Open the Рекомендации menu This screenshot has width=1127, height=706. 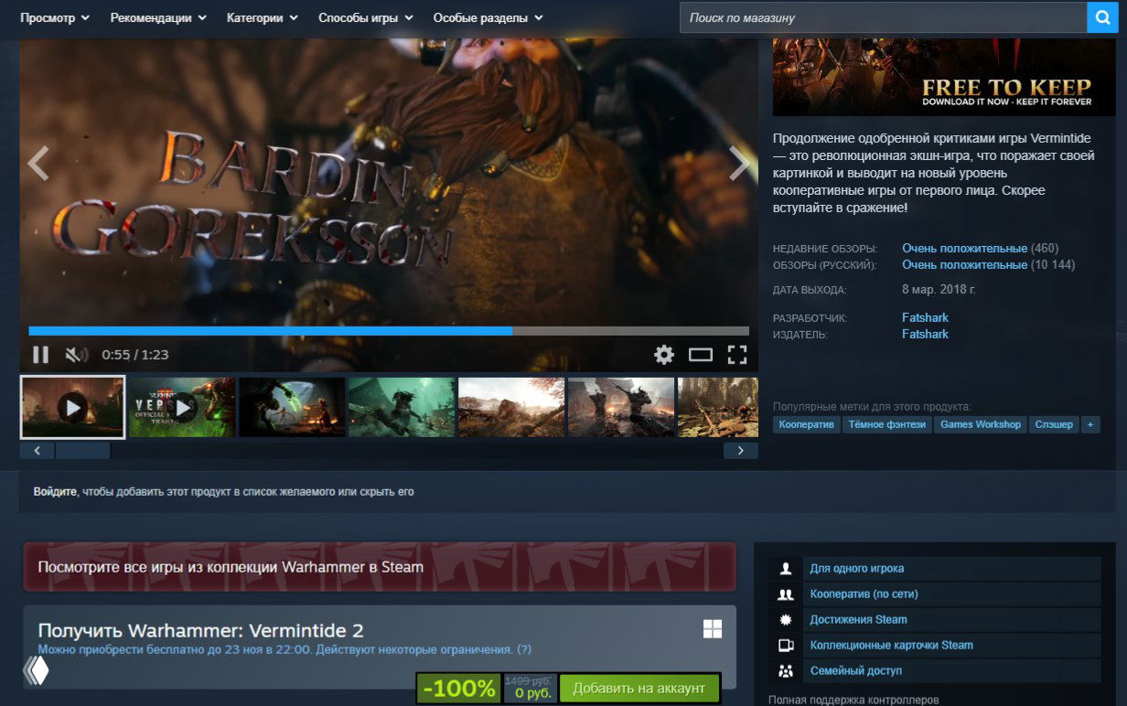156,16
